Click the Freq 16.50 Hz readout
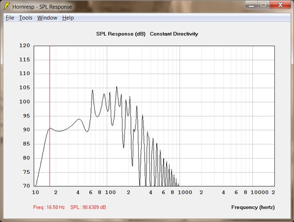294x222 pixels. [x=49, y=207]
